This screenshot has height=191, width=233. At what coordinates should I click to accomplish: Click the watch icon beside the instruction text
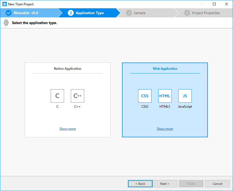coord(6,23)
